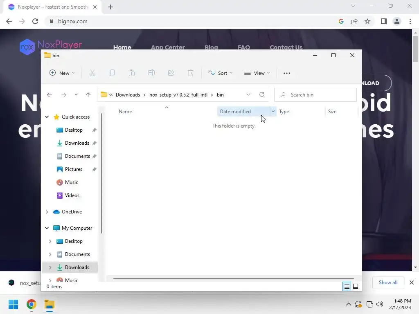The width and height of the screenshot is (419, 314).
Task: Open Desktop in Quick access
Action: coord(74,130)
